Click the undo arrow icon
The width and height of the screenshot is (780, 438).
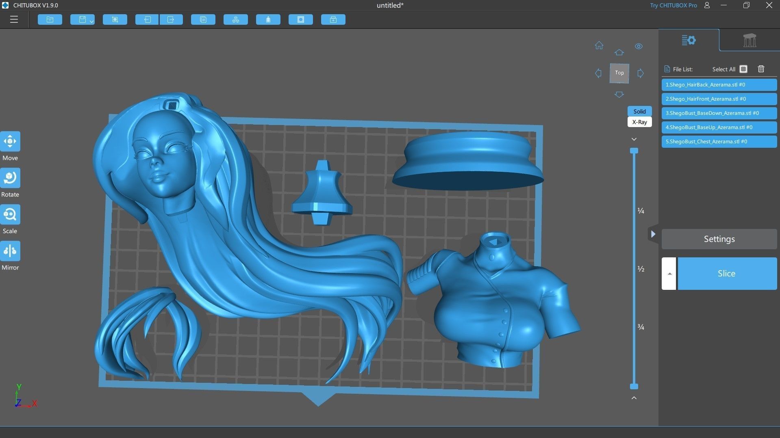tap(147, 19)
